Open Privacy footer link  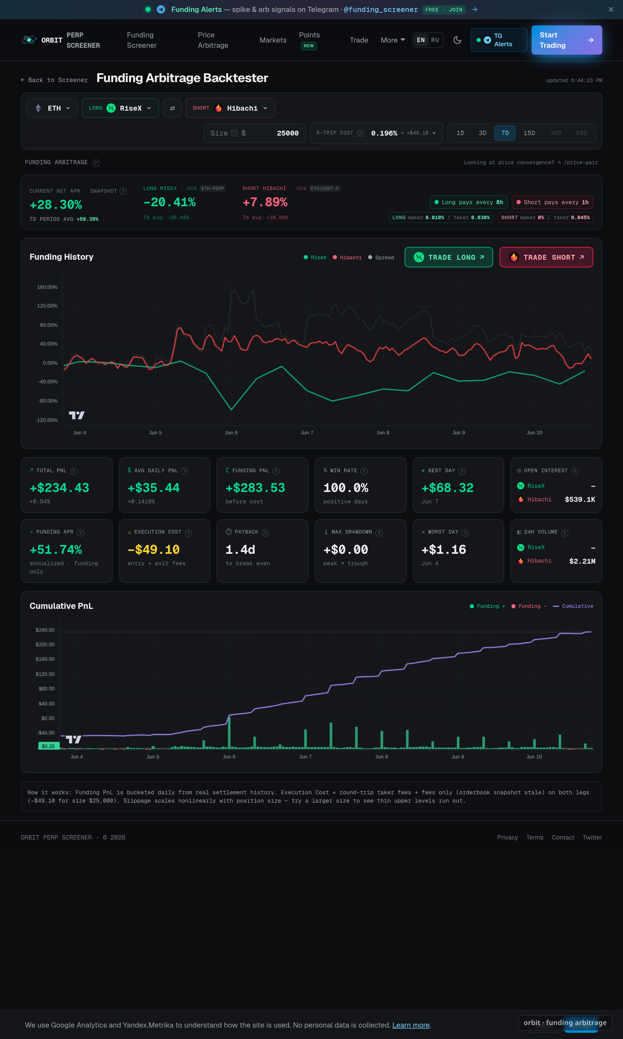507,837
